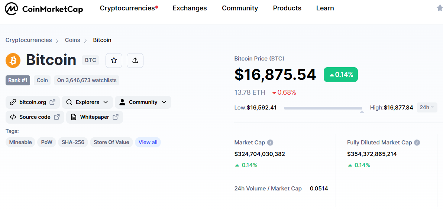Click the PoW tag

tap(46, 142)
